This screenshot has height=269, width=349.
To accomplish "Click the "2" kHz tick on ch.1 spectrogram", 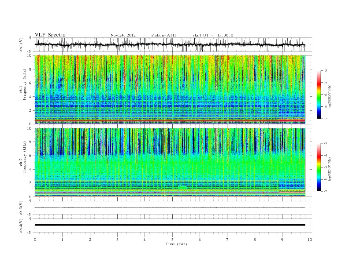I will [x=31, y=110].
